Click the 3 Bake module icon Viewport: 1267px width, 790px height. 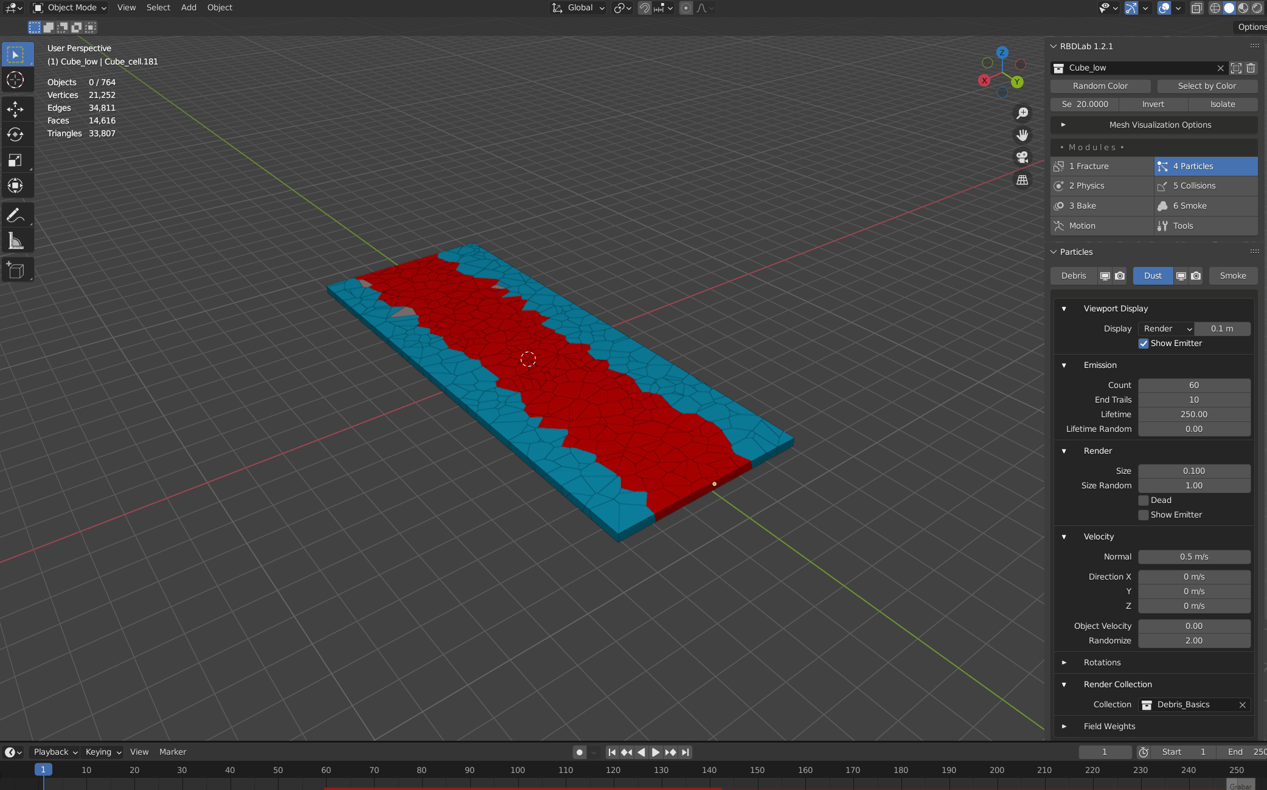click(1060, 205)
